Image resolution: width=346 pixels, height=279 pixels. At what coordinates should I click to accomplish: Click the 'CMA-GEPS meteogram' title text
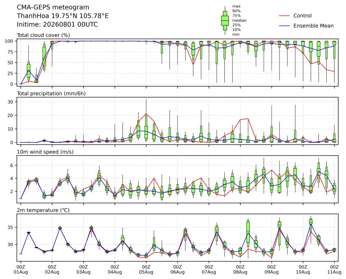coord(53,7)
